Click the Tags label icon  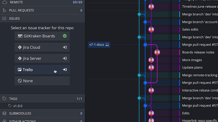pos(4,99)
